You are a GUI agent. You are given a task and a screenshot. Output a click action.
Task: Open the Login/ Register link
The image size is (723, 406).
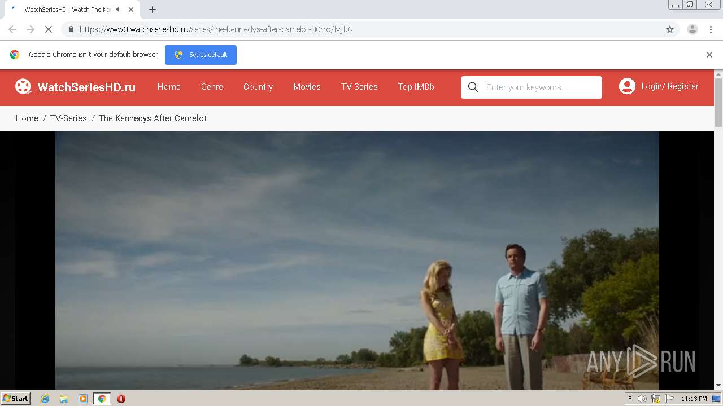pyautogui.click(x=669, y=86)
